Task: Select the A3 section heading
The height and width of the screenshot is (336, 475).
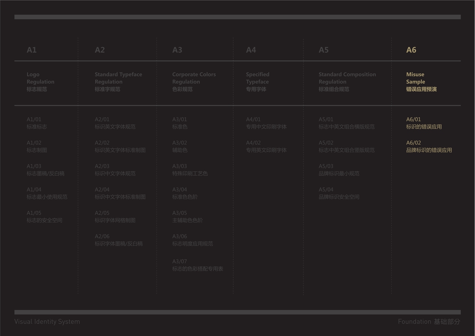Action: [177, 50]
